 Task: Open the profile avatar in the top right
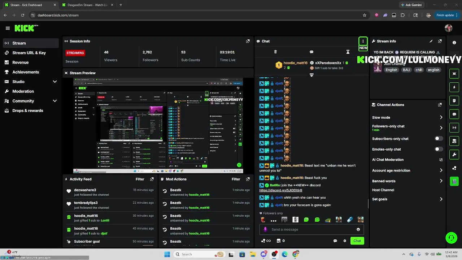point(449,28)
